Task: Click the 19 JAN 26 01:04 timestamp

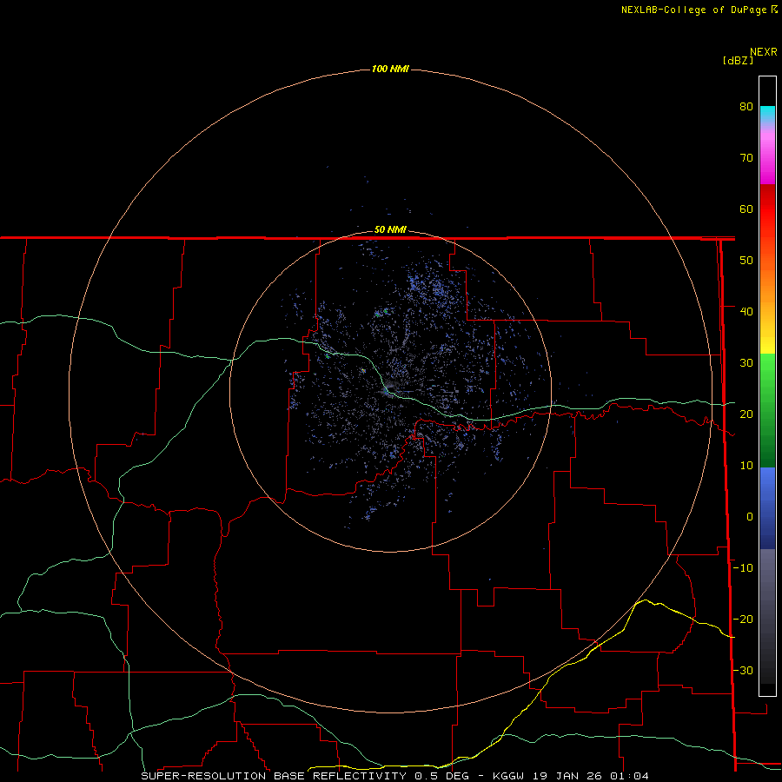Action: pyautogui.click(x=590, y=776)
